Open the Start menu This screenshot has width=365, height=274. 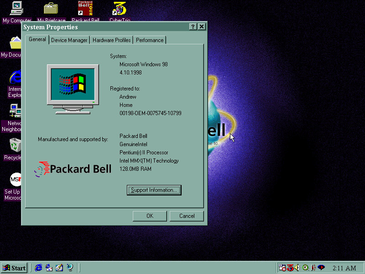pyautogui.click(x=14, y=268)
